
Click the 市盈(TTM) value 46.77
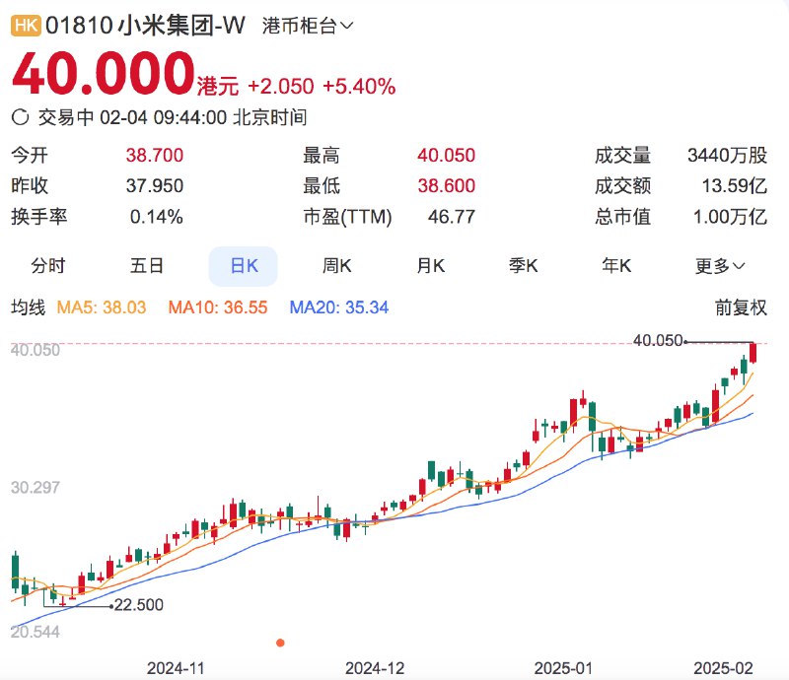point(452,217)
